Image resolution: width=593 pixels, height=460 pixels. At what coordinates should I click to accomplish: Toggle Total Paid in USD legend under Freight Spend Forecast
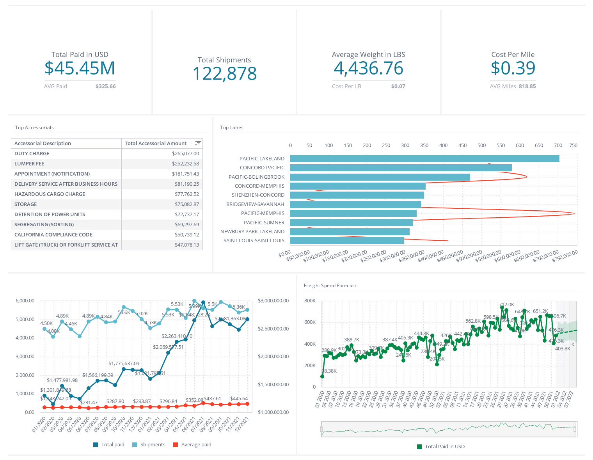point(441,446)
